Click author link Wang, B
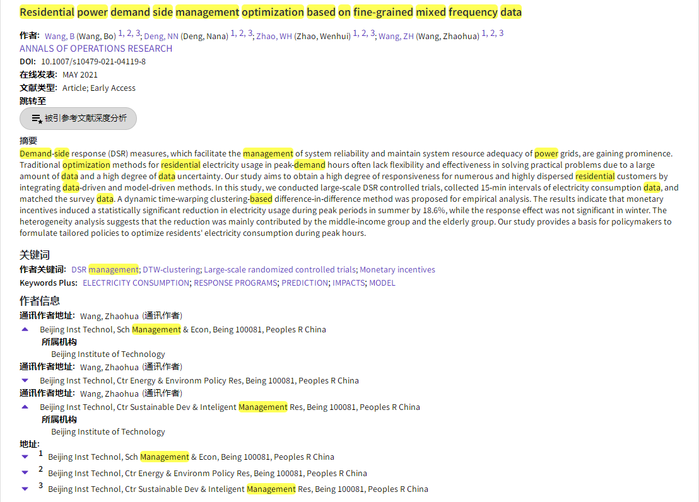The image size is (699, 502). (59, 37)
